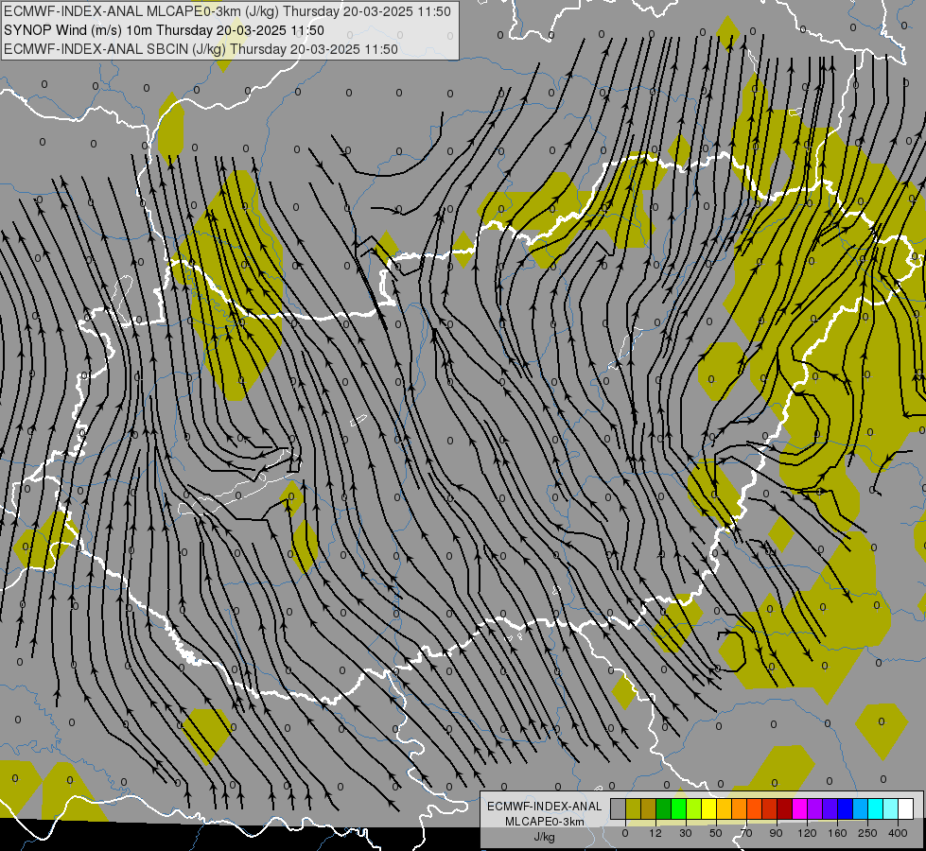Screen dimensions: 926x851
Task: Click the white legend swatch
Action: 906,808
